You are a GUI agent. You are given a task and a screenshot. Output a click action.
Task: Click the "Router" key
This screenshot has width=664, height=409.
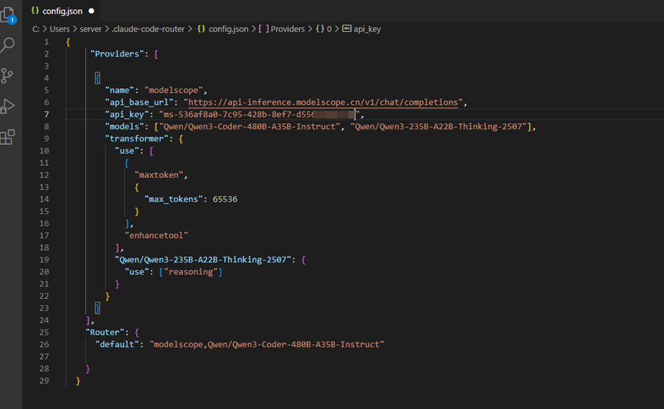pyautogui.click(x=105, y=333)
